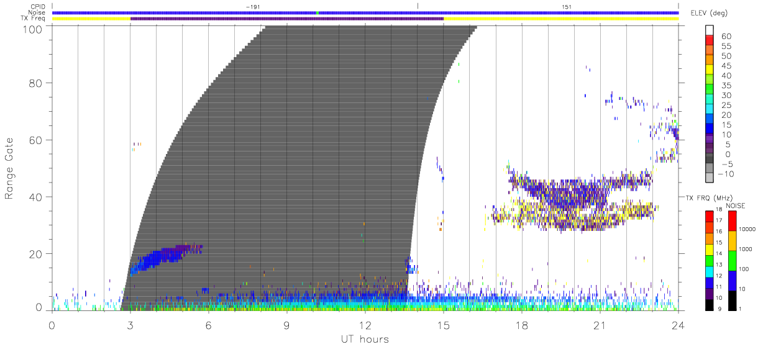
Task: Click the white top segment of ELEV color bar
Action: [710, 30]
